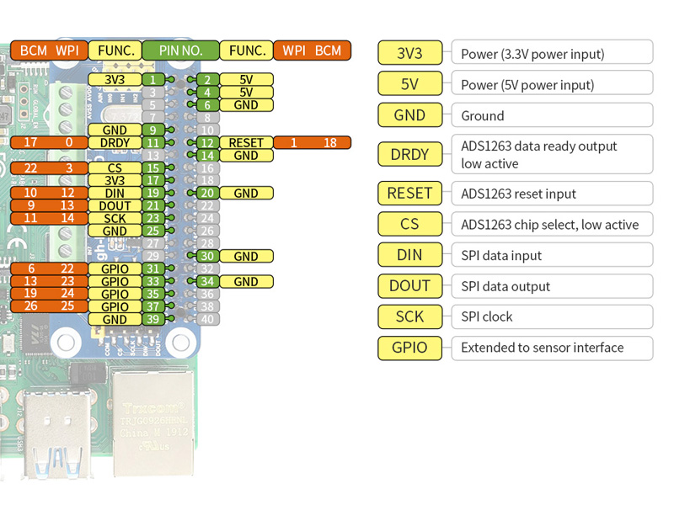Select the "SCK" legend key box
The image size is (674, 505).
(410, 317)
